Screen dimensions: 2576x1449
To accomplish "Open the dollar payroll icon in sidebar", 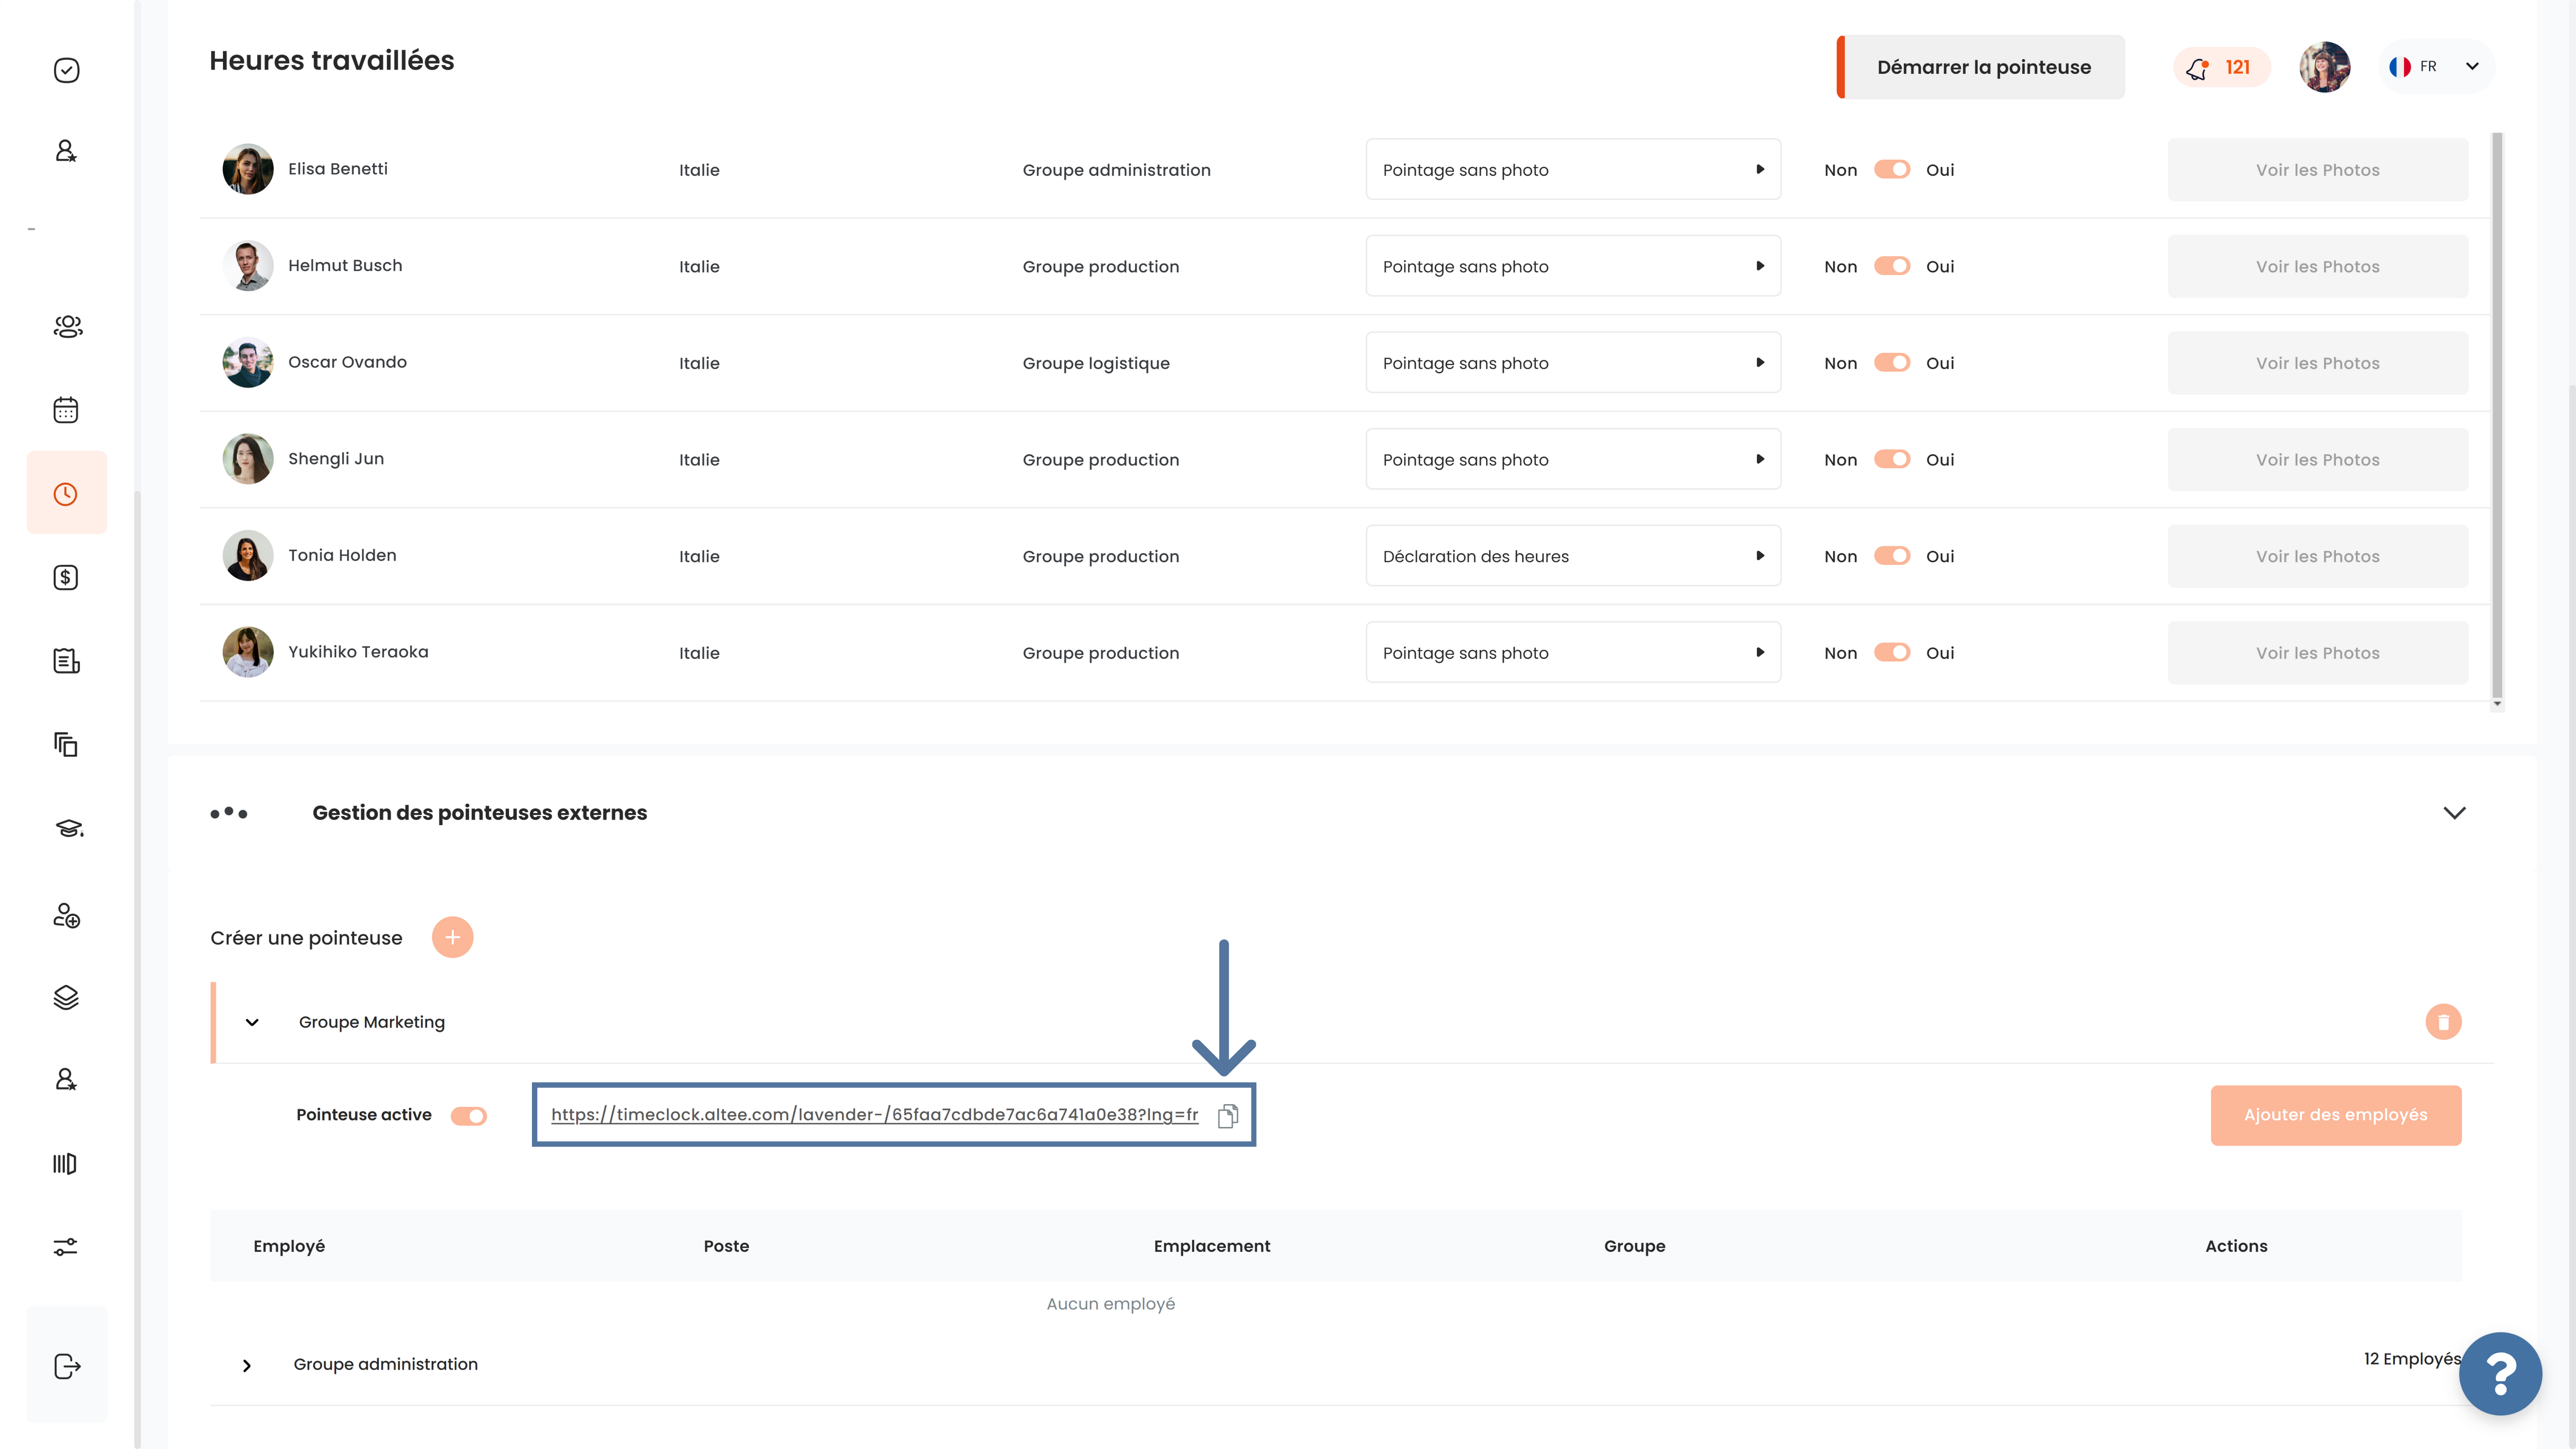I will click(66, 577).
